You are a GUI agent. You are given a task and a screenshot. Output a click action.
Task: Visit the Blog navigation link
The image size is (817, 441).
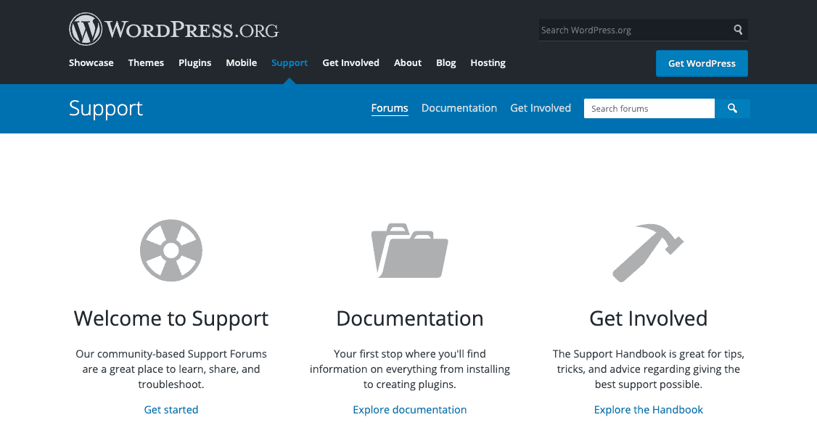(x=446, y=62)
